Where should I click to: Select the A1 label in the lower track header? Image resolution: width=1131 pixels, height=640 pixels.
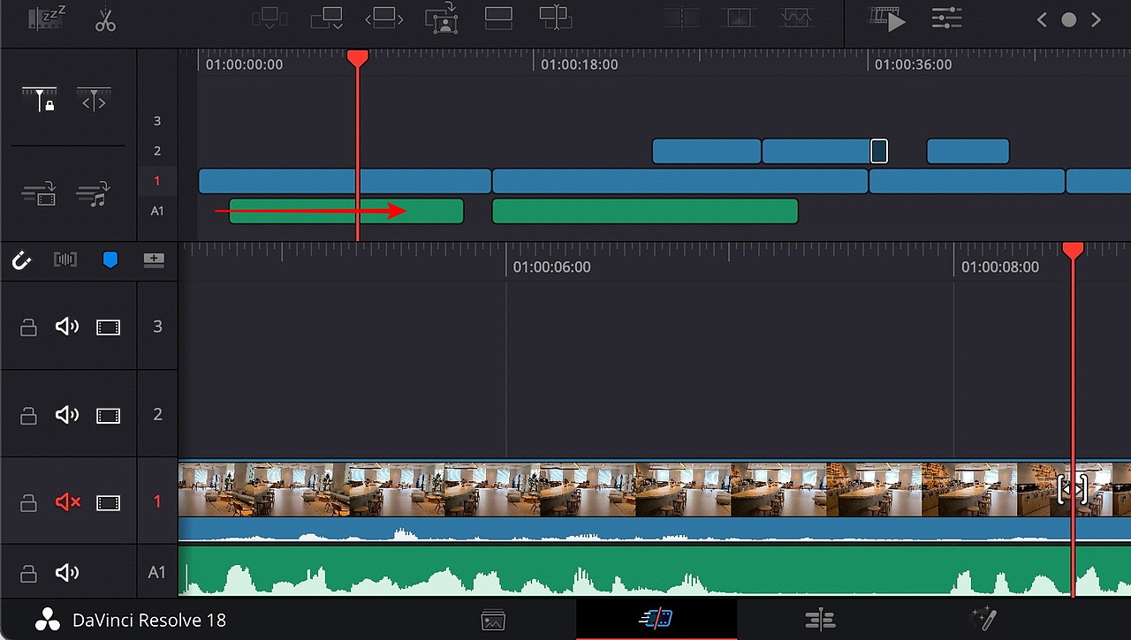[156, 572]
